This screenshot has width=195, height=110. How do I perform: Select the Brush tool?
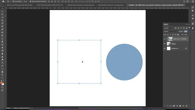tap(2, 38)
